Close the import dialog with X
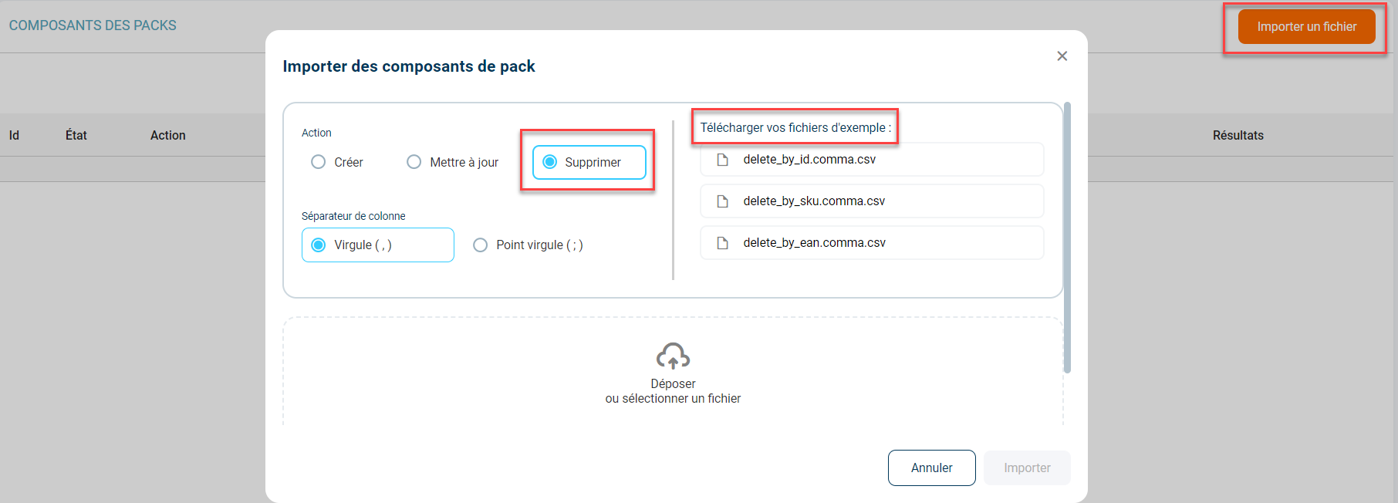 (x=1062, y=56)
